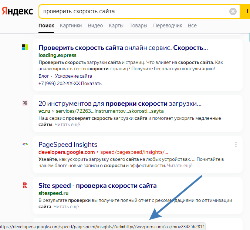Open the Переводчик tab

coord(168,26)
